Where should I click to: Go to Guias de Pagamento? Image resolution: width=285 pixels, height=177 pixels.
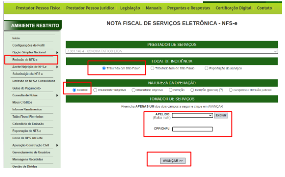tap(26, 88)
